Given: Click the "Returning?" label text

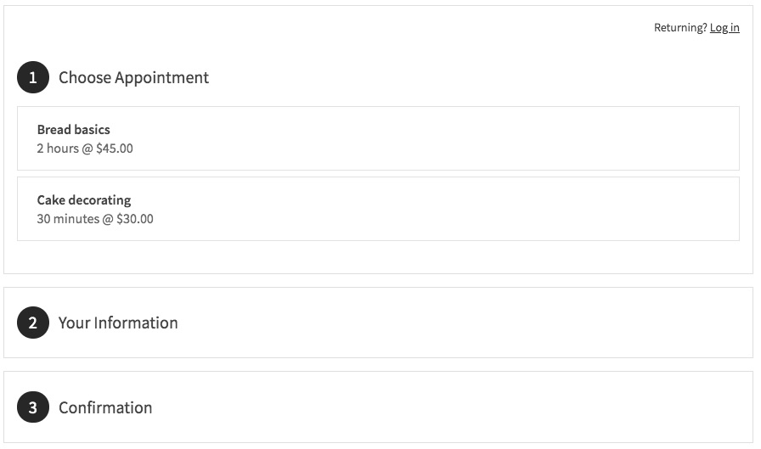Looking at the screenshot, I should coord(679,28).
